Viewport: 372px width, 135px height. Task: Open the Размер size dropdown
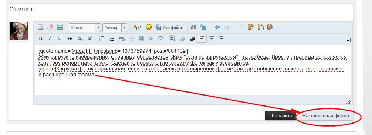[x=115, y=28]
